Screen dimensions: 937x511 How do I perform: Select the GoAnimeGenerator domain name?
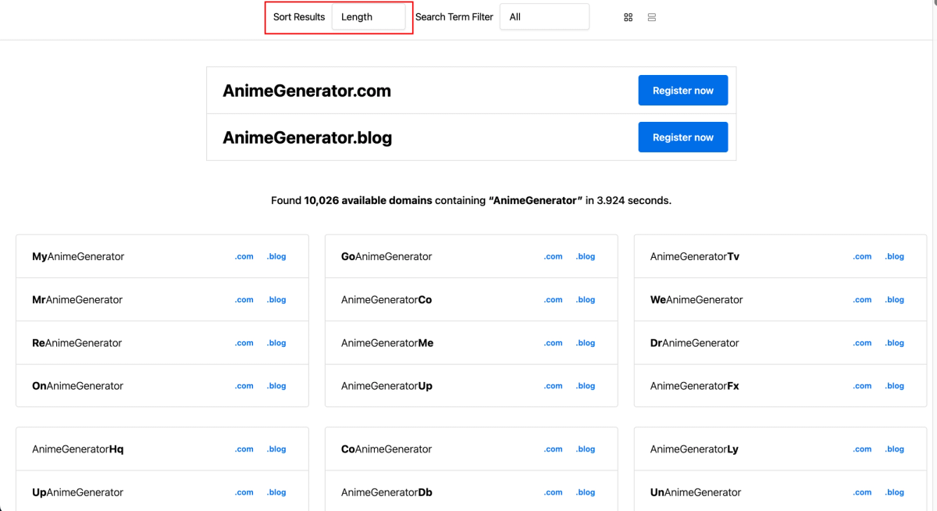click(x=387, y=256)
